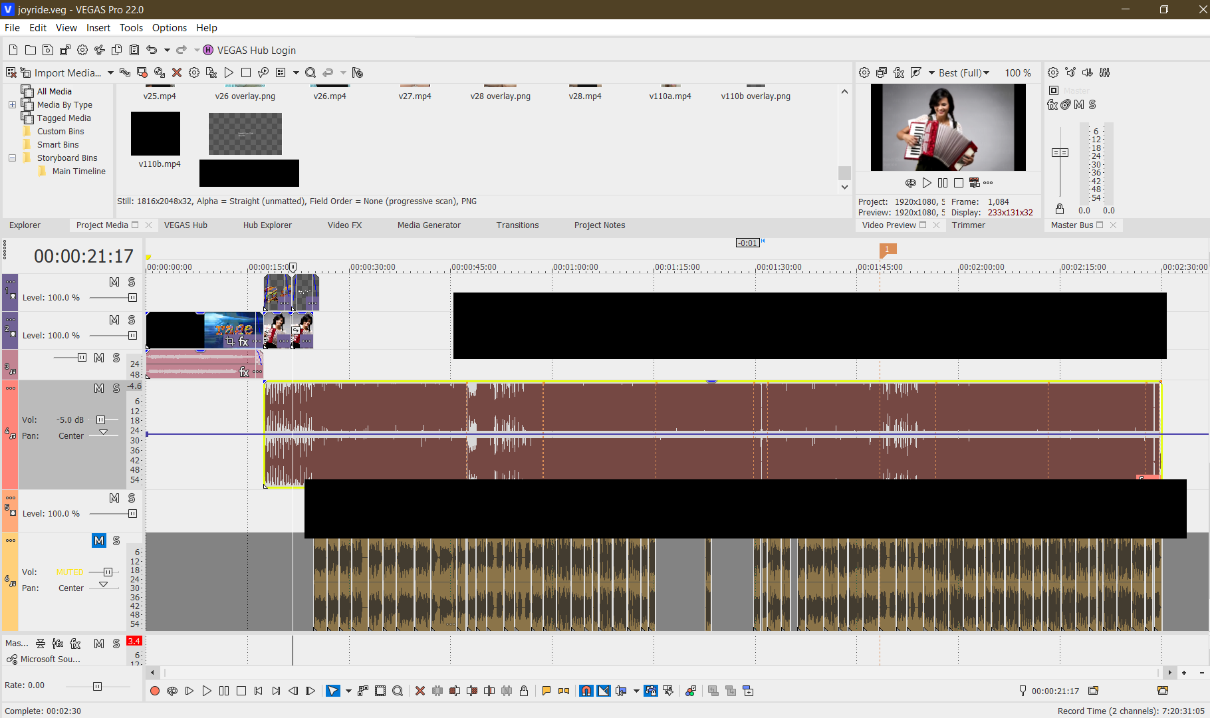The height and width of the screenshot is (718, 1210).
Task: Switch to the Transitions tab
Action: [517, 225]
